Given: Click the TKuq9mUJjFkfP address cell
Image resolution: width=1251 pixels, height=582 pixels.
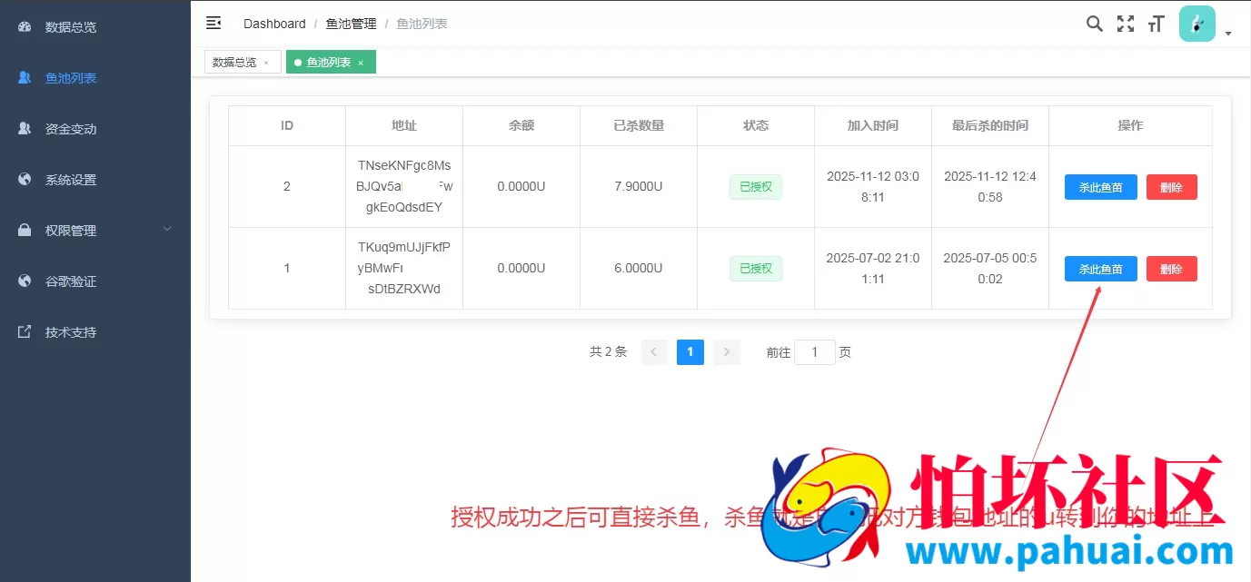Looking at the screenshot, I should point(404,268).
